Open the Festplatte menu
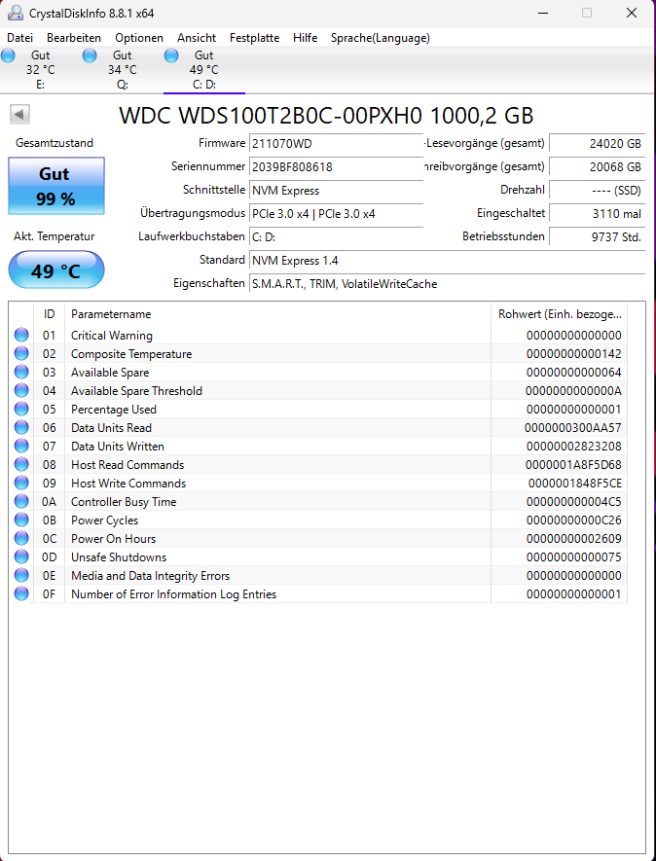 [254, 38]
